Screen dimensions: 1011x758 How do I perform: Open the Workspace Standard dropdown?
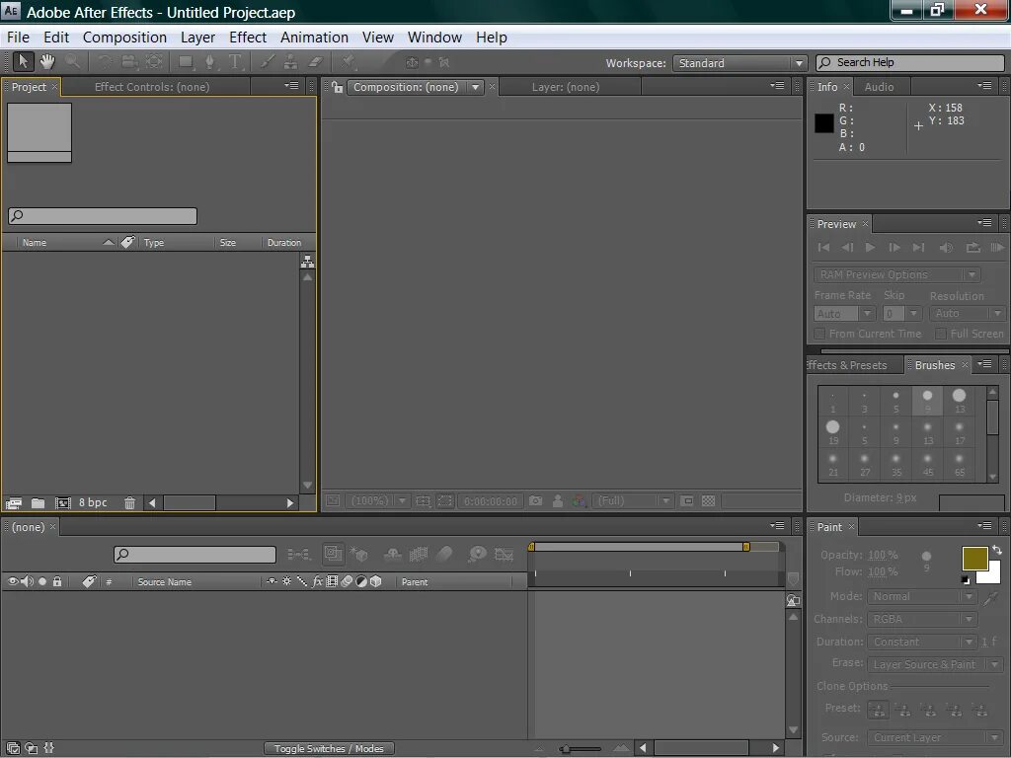739,63
